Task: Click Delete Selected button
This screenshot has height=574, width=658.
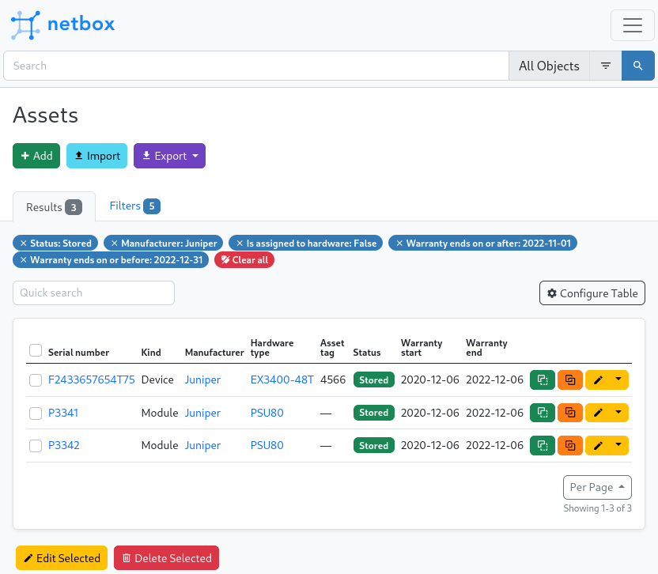Action: tap(167, 557)
